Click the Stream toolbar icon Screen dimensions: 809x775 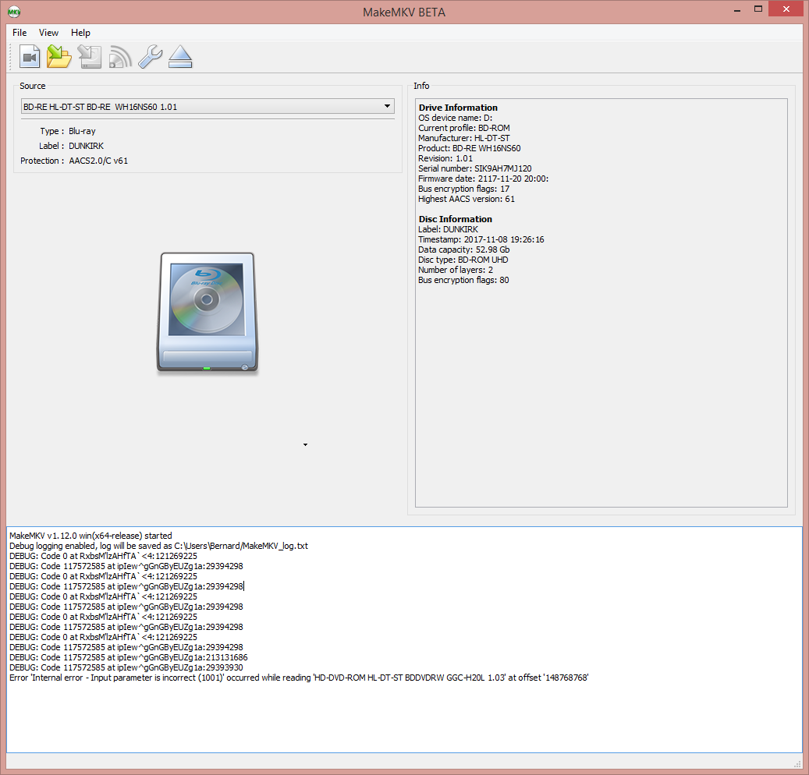[120, 57]
